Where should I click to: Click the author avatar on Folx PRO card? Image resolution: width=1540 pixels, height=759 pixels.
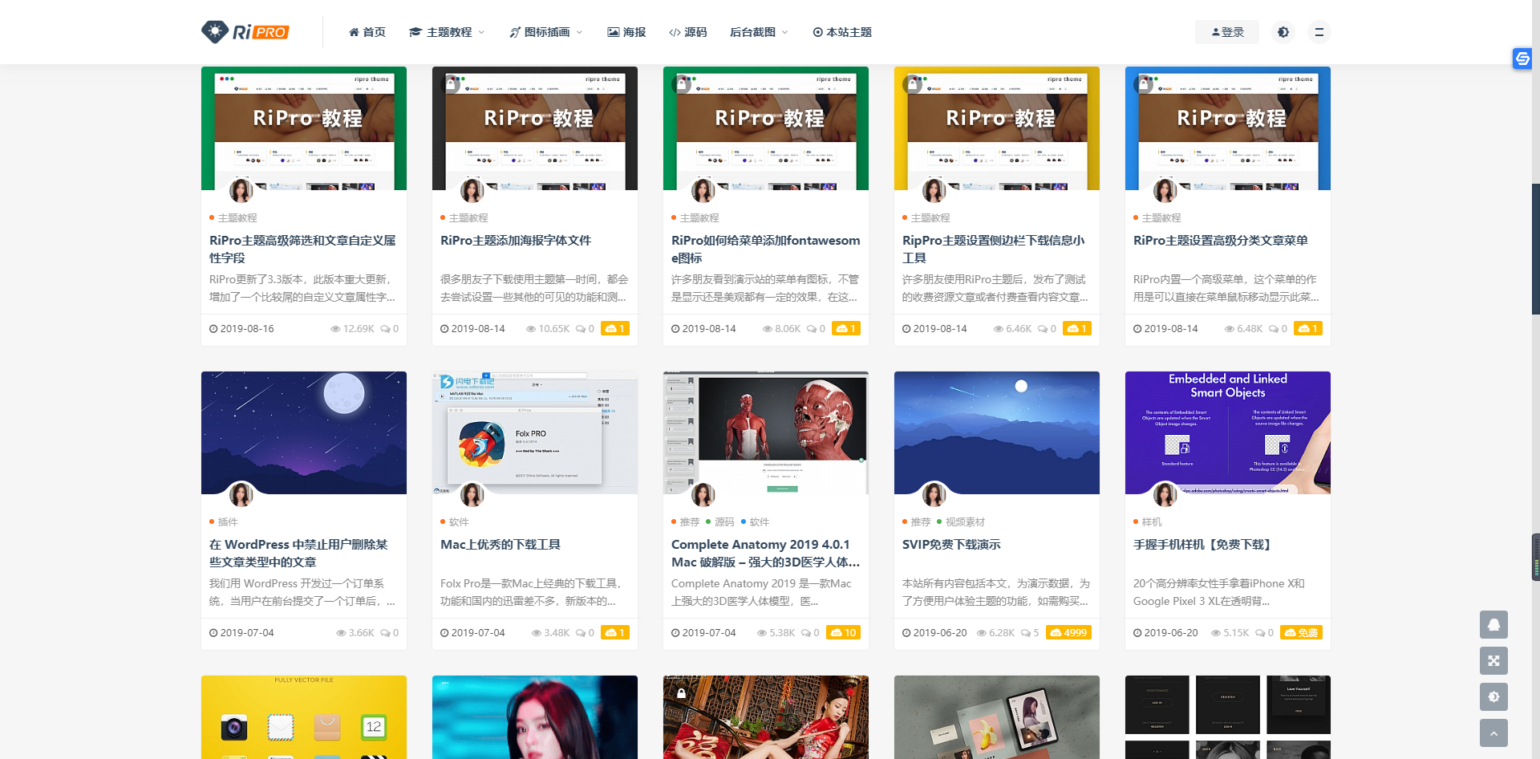pyautogui.click(x=472, y=494)
